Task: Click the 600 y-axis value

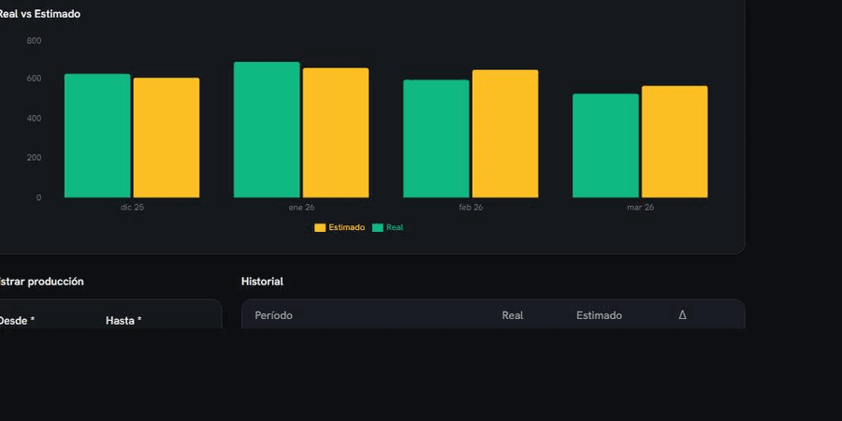Action: click(x=34, y=79)
